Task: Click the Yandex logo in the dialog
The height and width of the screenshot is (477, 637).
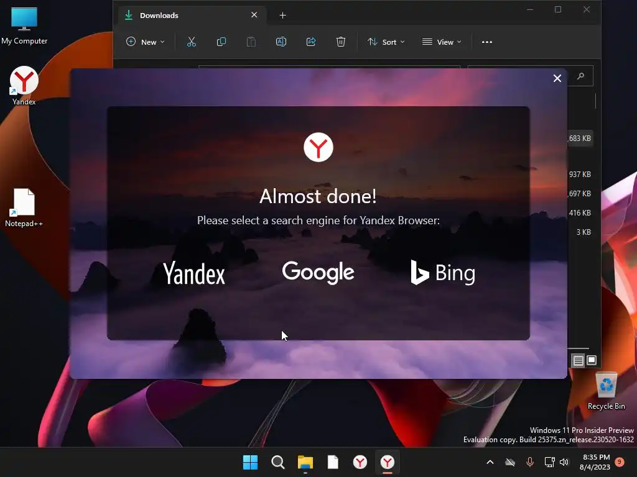Action: click(x=318, y=147)
